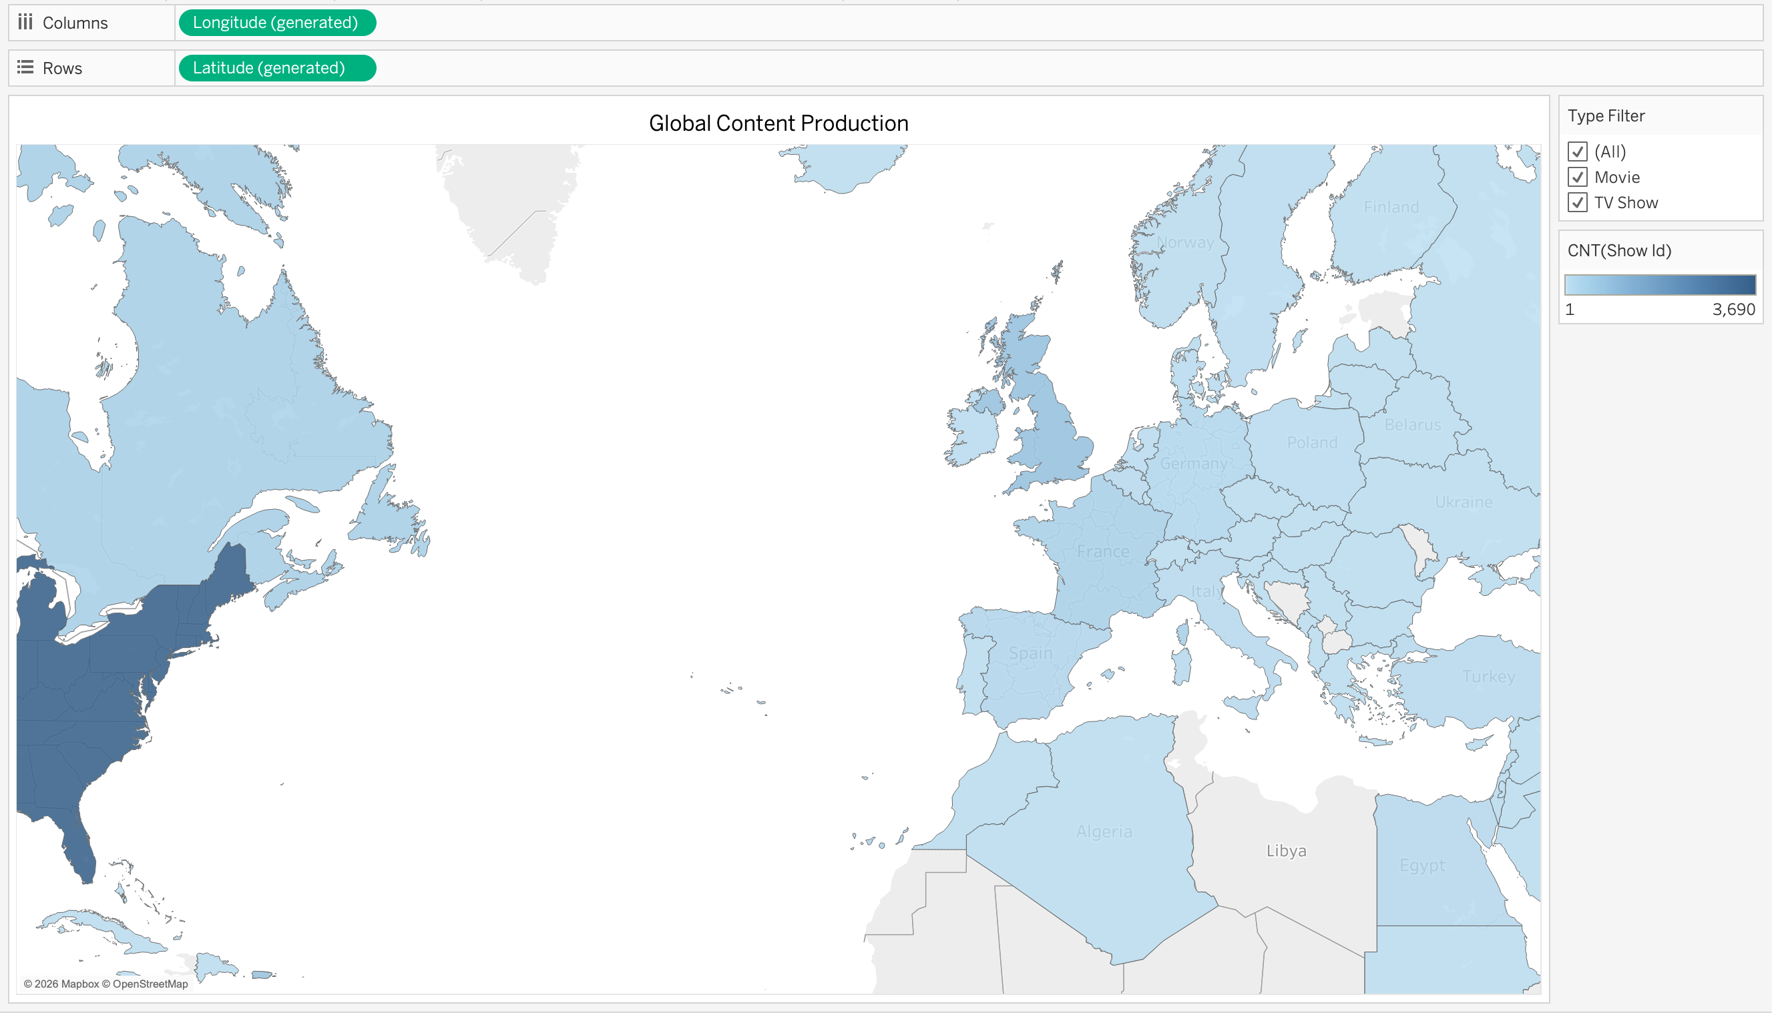Click the Rows shelf label
This screenshot has width=1772, height=1013.
coord(63,68)
